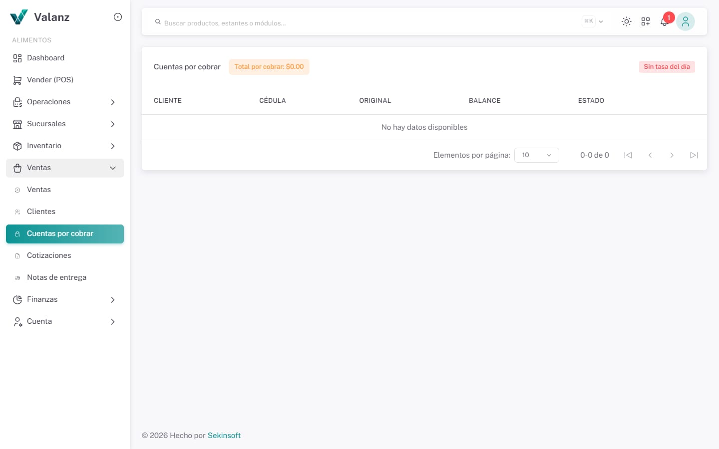Click the Valanz logo

tap(40, 17)
